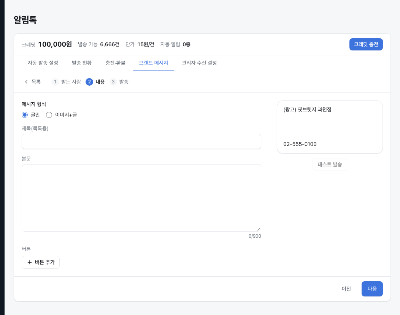The image size is (400, 315).
Task: Click the 이전 button
Action: (346, 289)
